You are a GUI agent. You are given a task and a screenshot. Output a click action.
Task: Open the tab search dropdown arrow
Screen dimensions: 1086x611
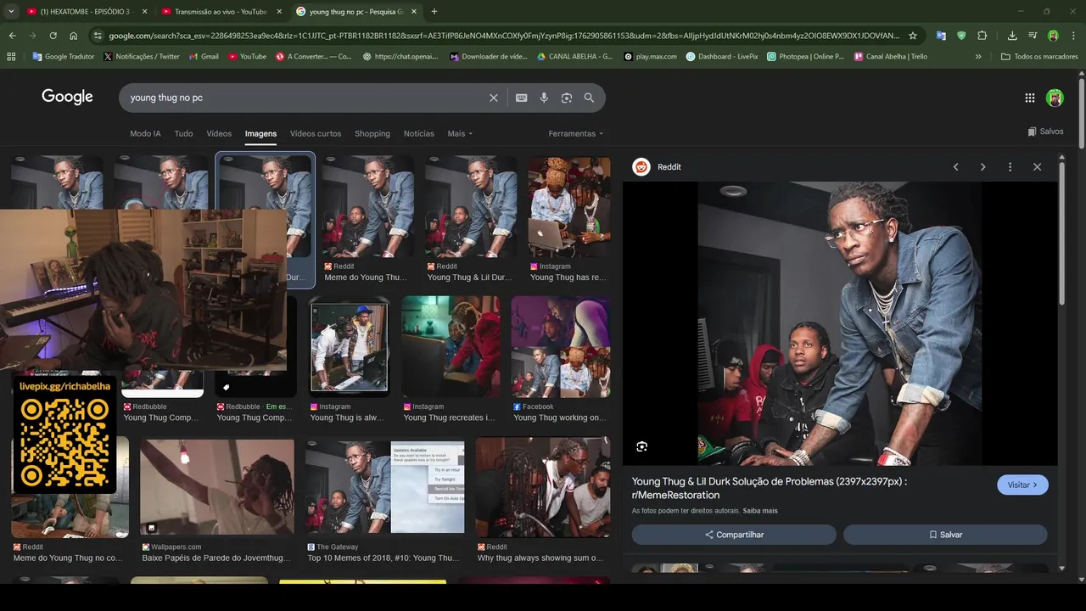pos(12,12)
